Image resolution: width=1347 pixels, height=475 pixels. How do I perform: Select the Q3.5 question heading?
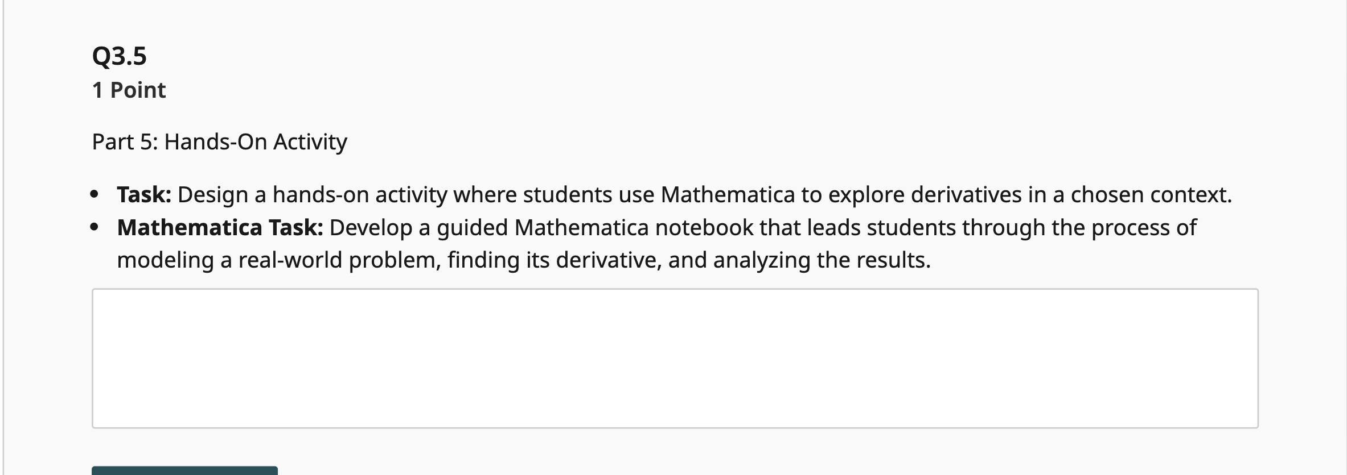click(x=120, y=55)
